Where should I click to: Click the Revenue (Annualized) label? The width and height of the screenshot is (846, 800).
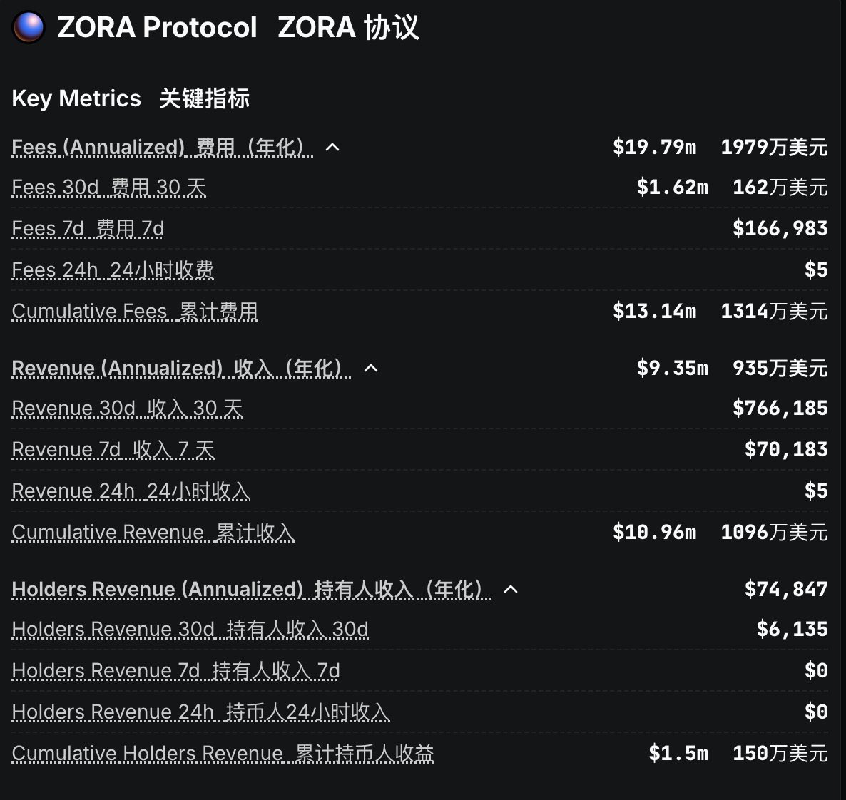click(x=181, y=369)
